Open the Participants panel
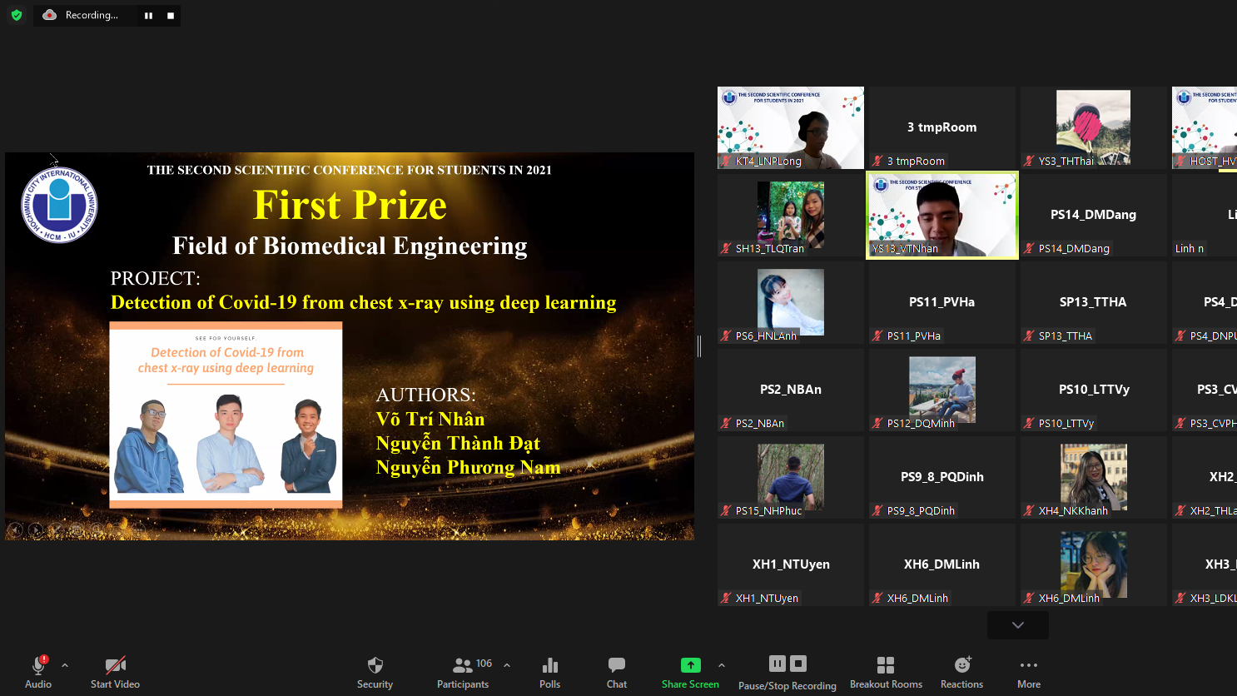Viewport: 1237px width, 696px height. [x=463, y=672]
